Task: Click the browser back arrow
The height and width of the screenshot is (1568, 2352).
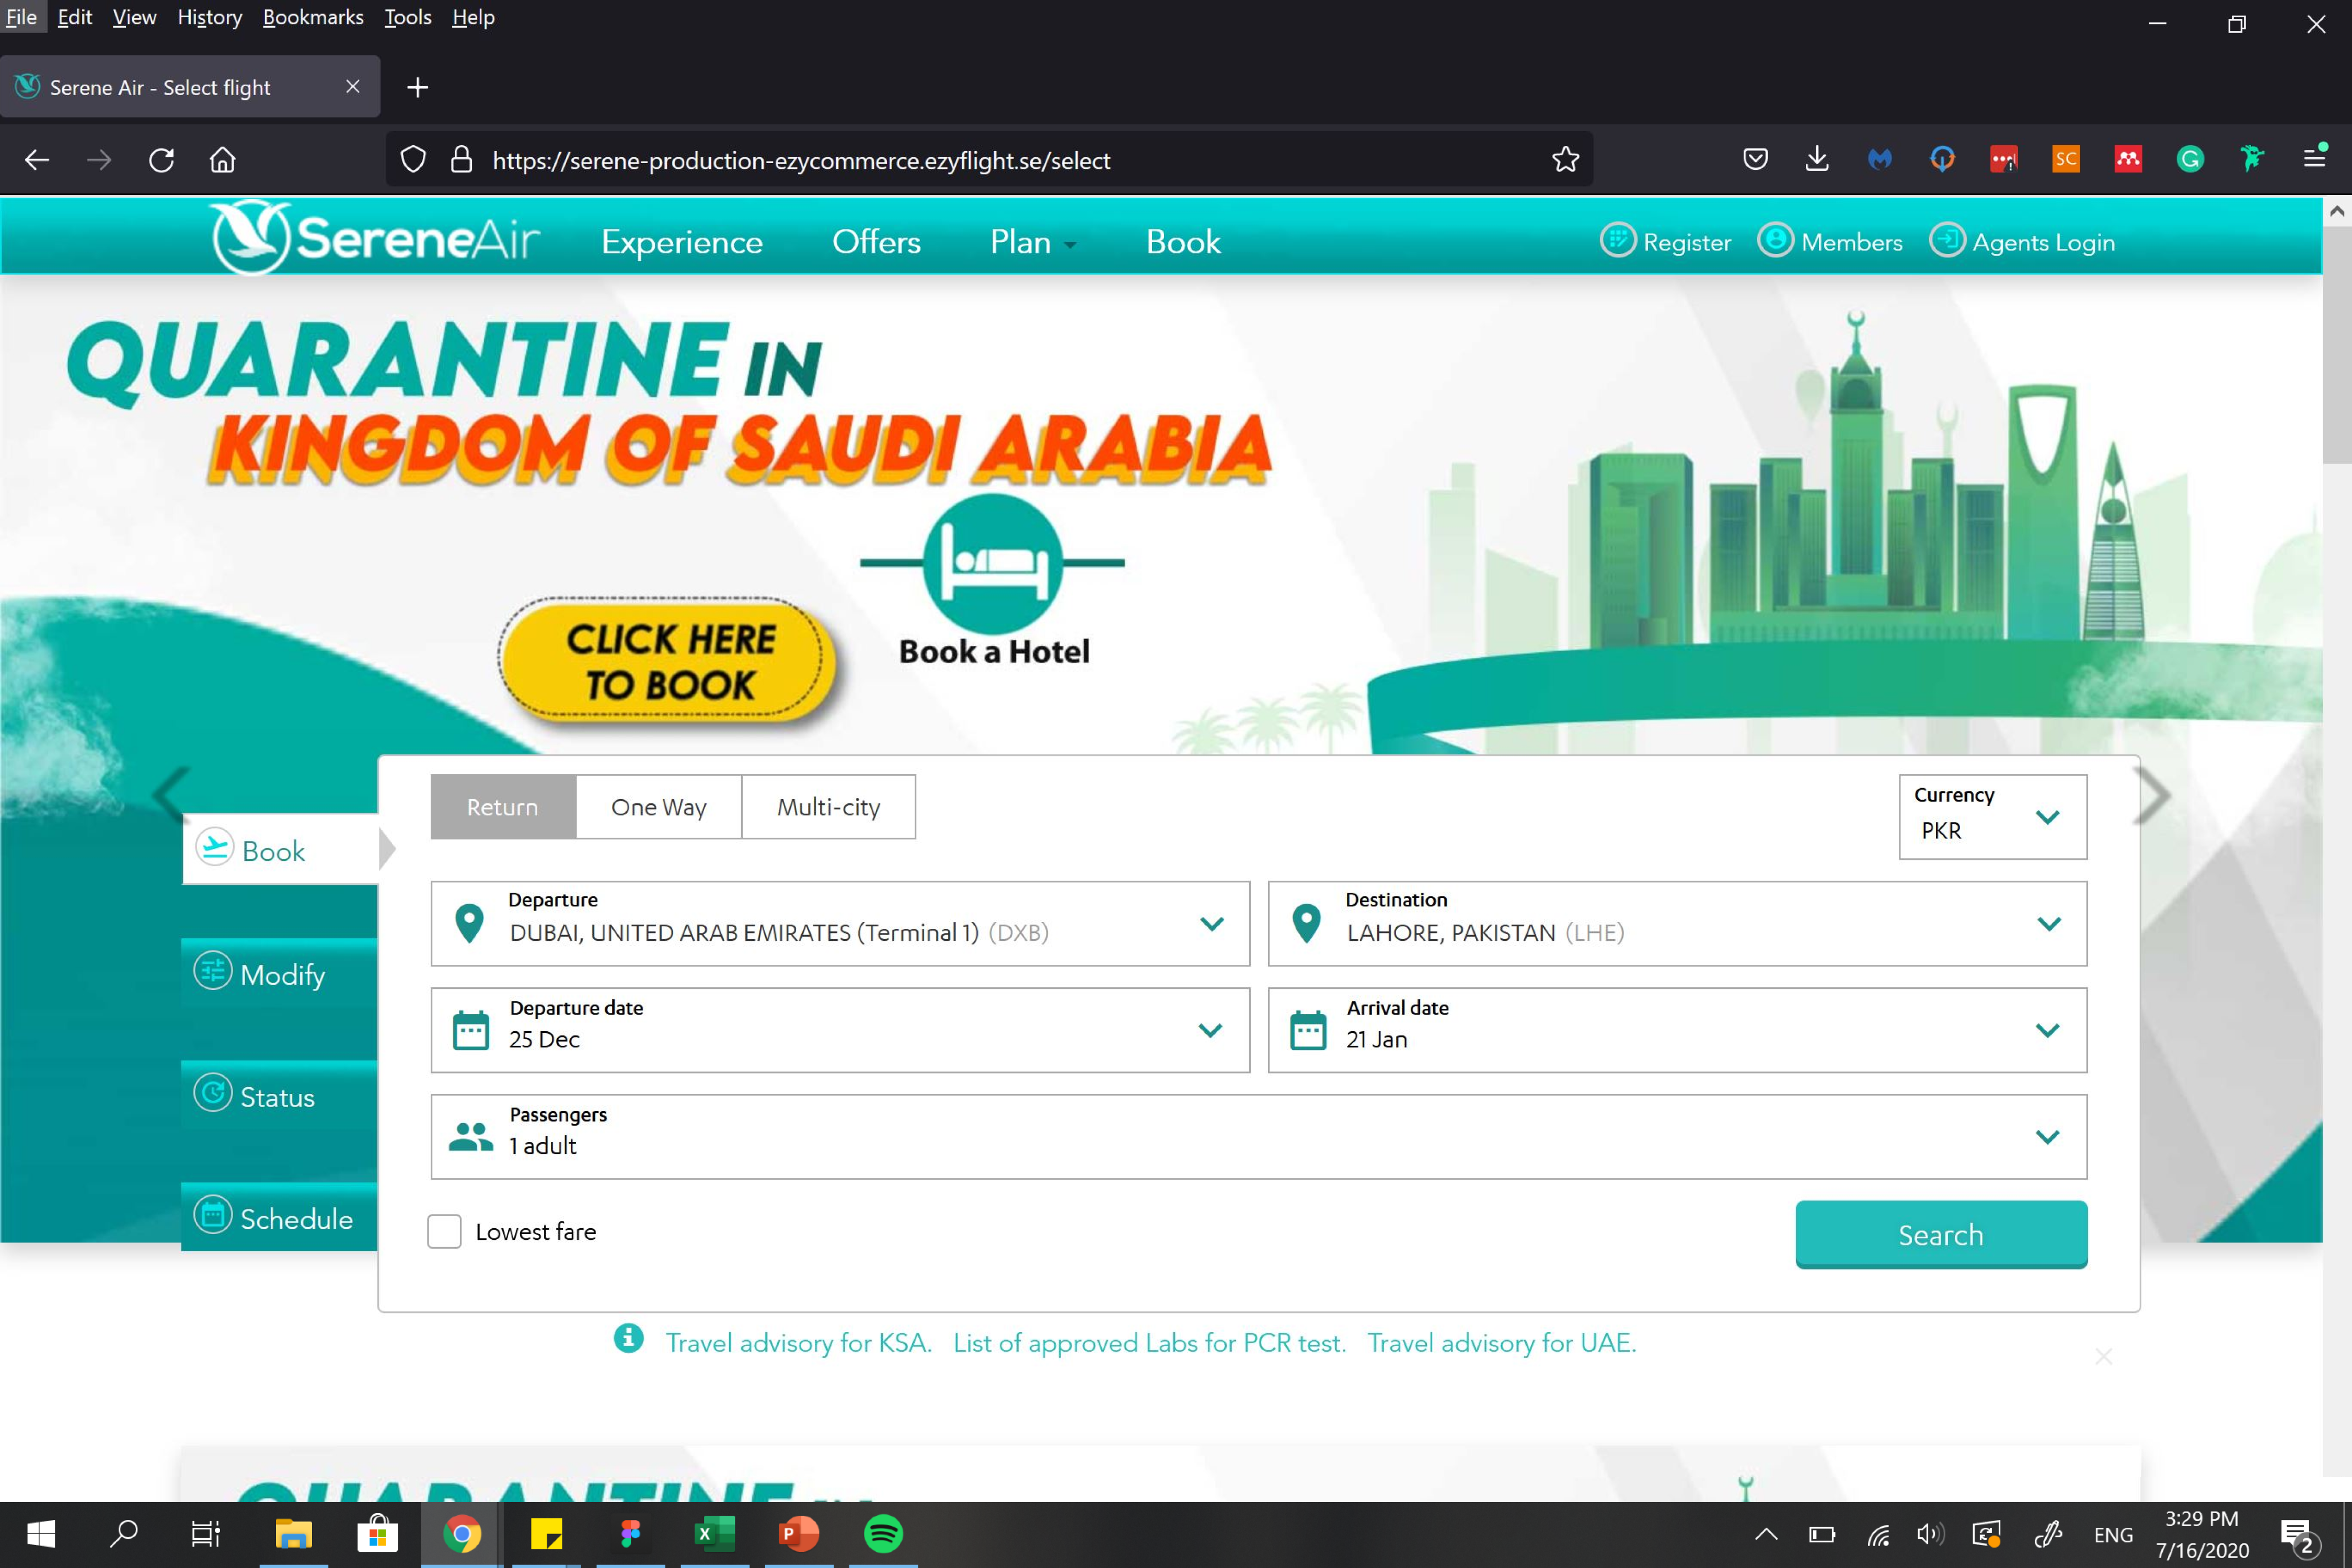Action: point(37,160)
